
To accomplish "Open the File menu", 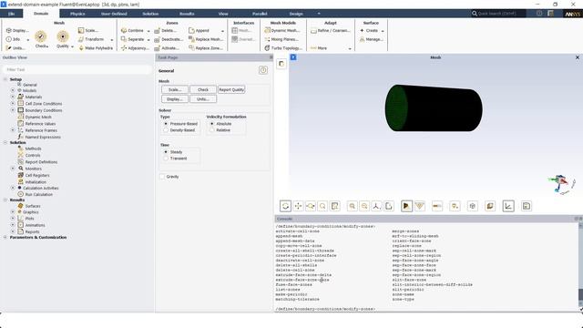I will pyautogui.click(x=11, y=14).
